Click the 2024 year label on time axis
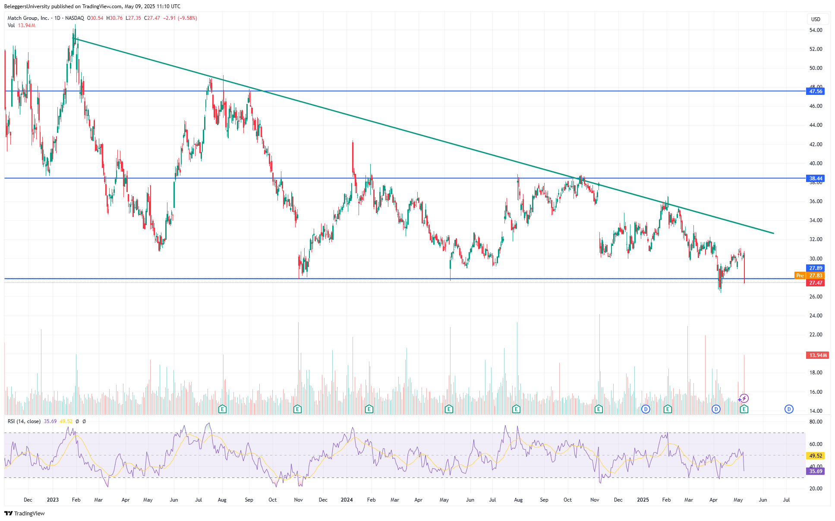 347,500
